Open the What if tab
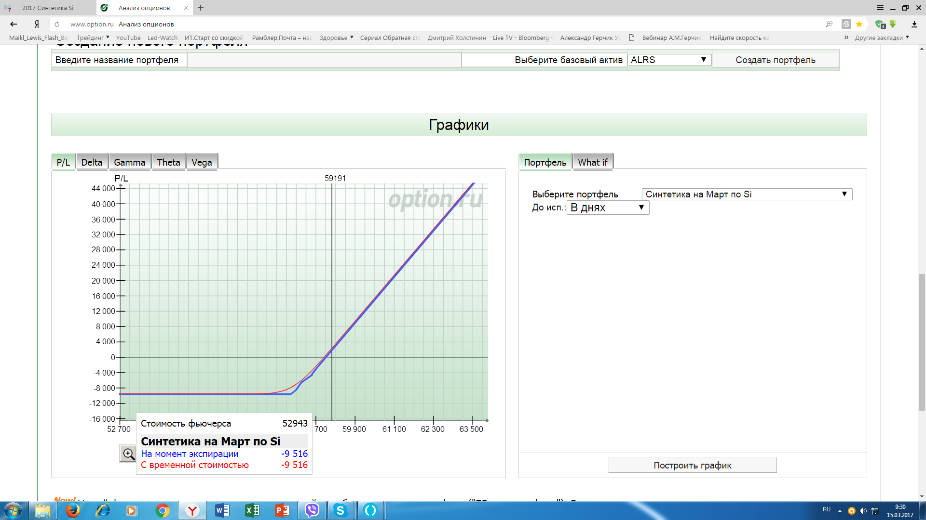The width and height of the screenshot is (926, 520). coord(592,162)
